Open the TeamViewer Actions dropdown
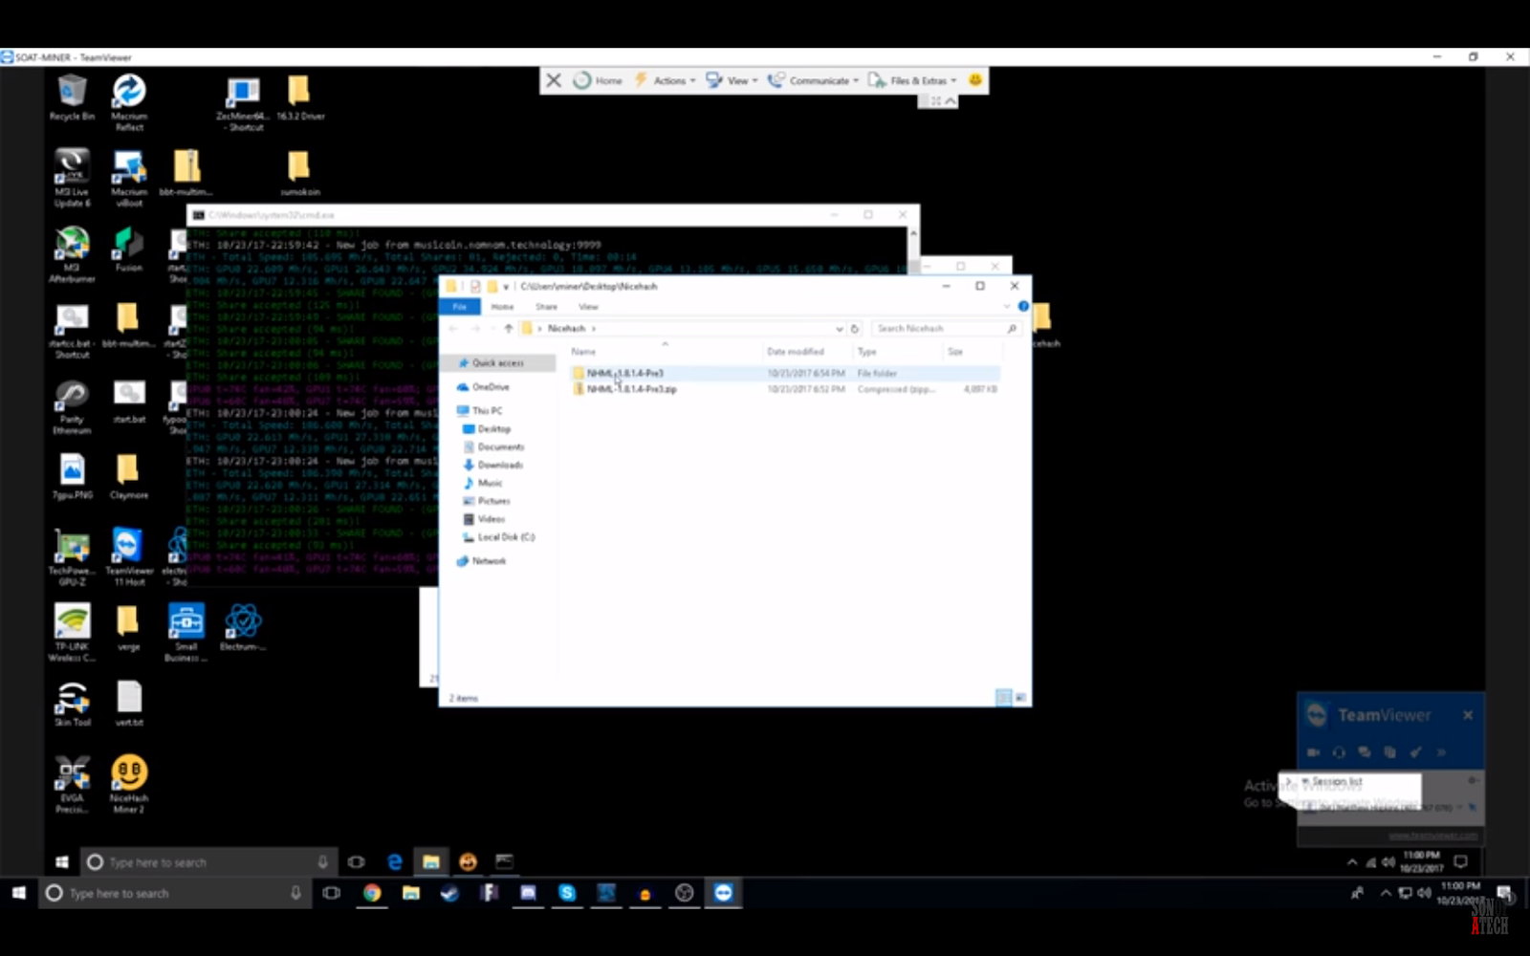The height and width of the screenshot is (956, 1530). coord(665,80)
